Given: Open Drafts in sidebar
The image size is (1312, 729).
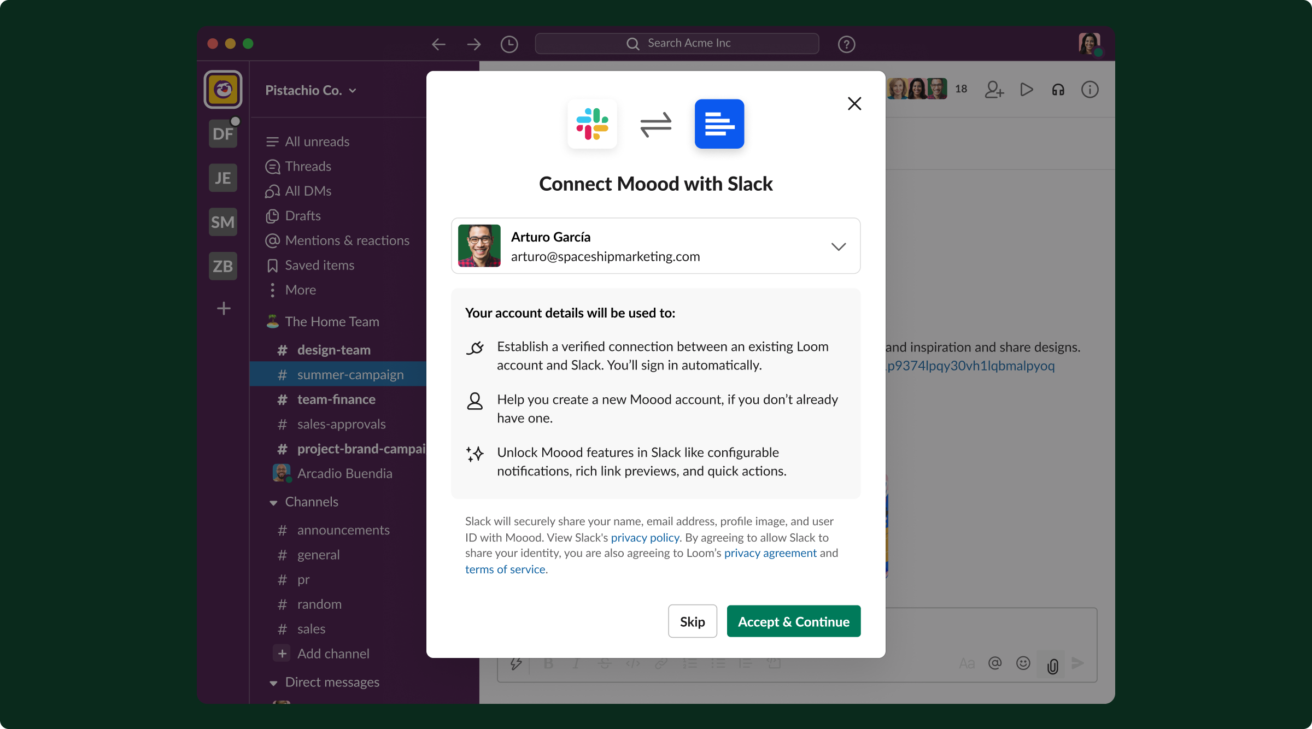Looking at the screenshot, I should (293, 216).
